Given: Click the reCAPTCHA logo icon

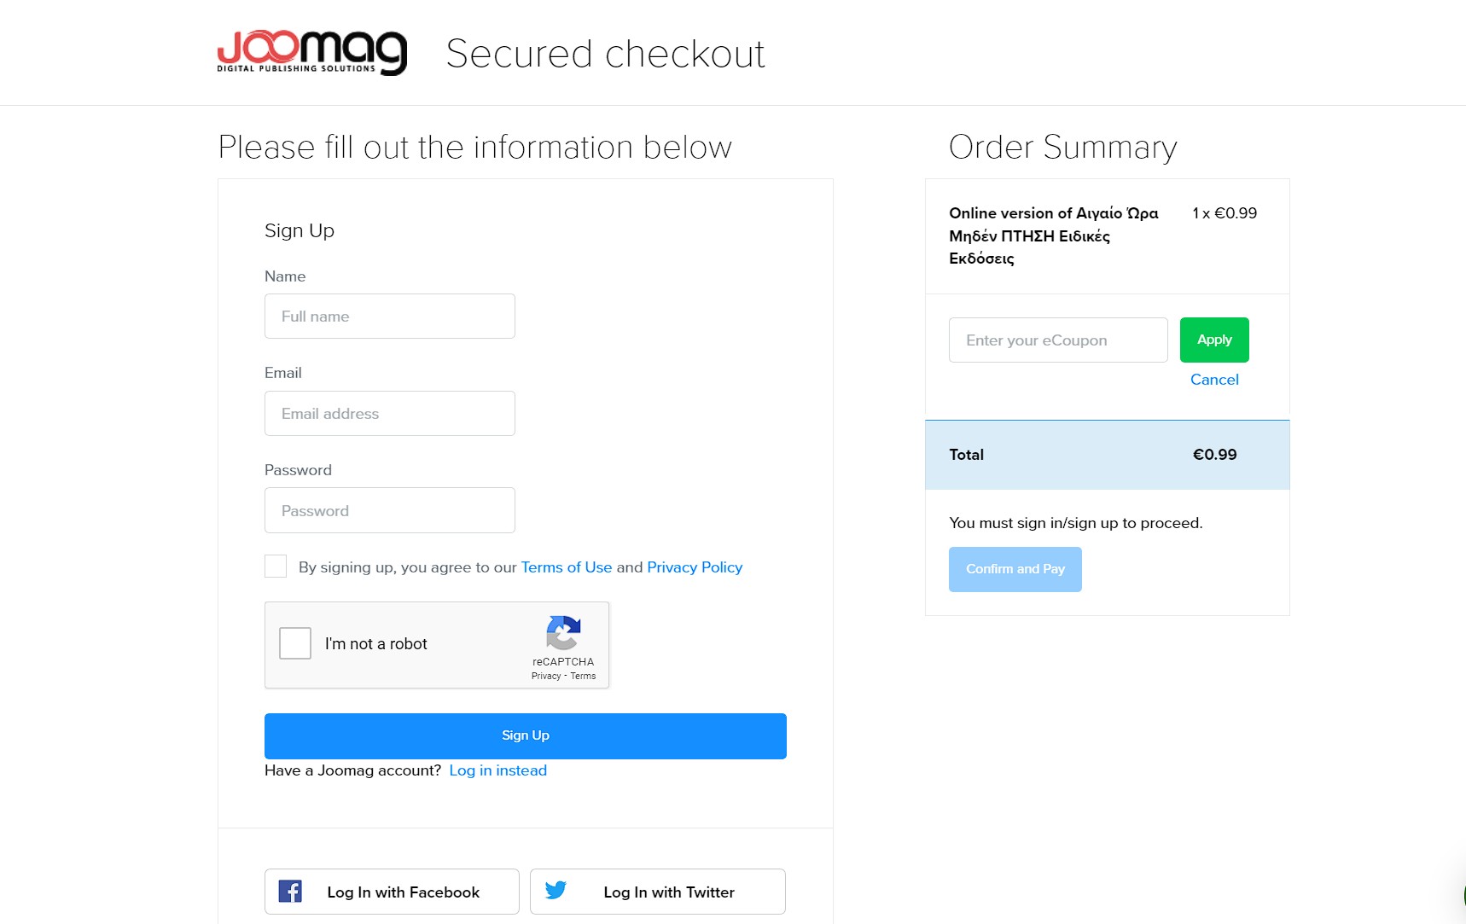Looking at the screenshot, I should pyautogui.click(x=563, y=633).
